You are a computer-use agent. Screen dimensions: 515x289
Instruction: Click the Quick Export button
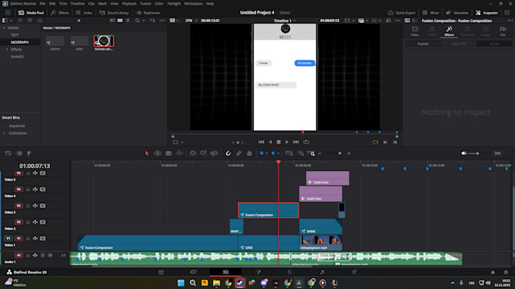401,13
